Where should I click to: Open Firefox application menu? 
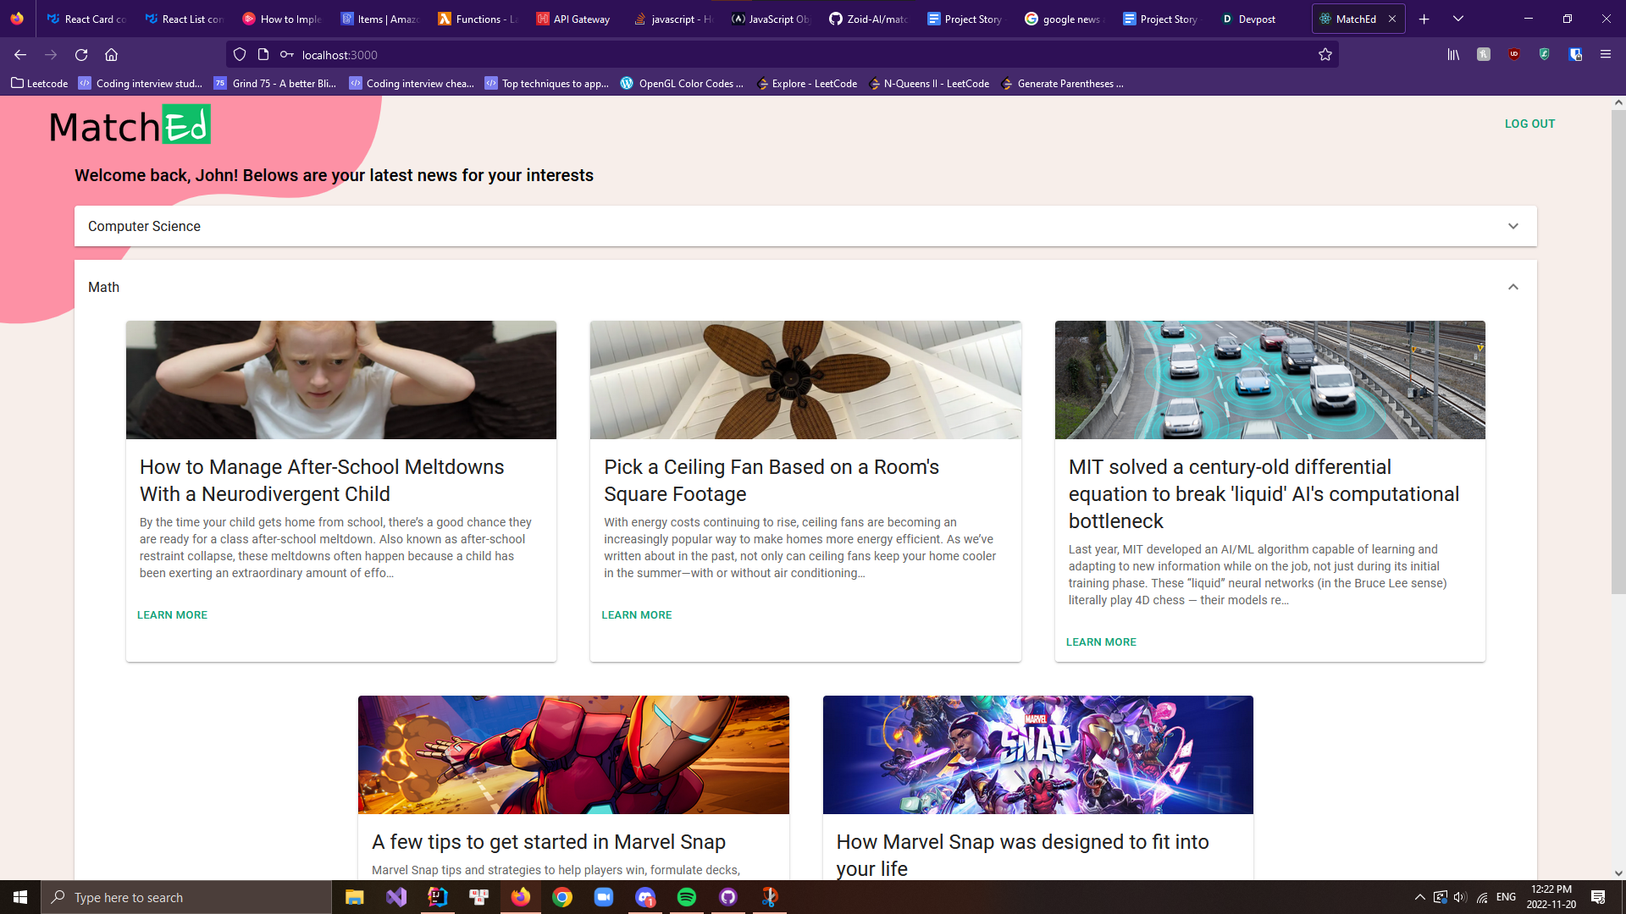coord(1605,55)
